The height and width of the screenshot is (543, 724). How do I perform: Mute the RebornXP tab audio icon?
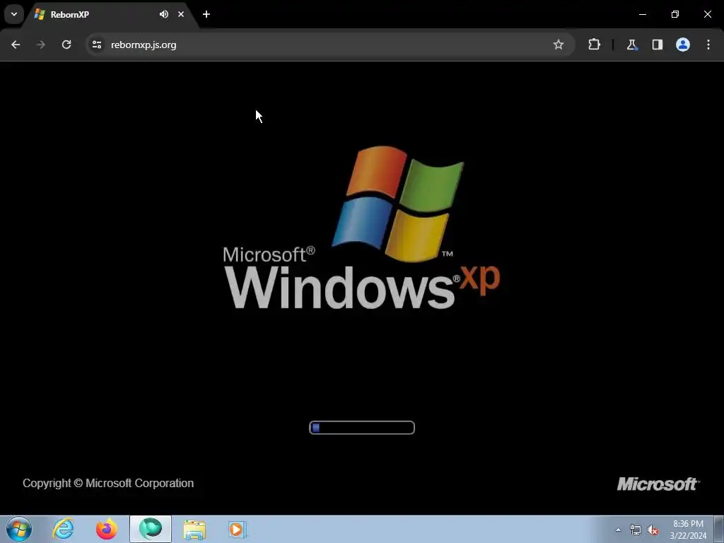164,14
